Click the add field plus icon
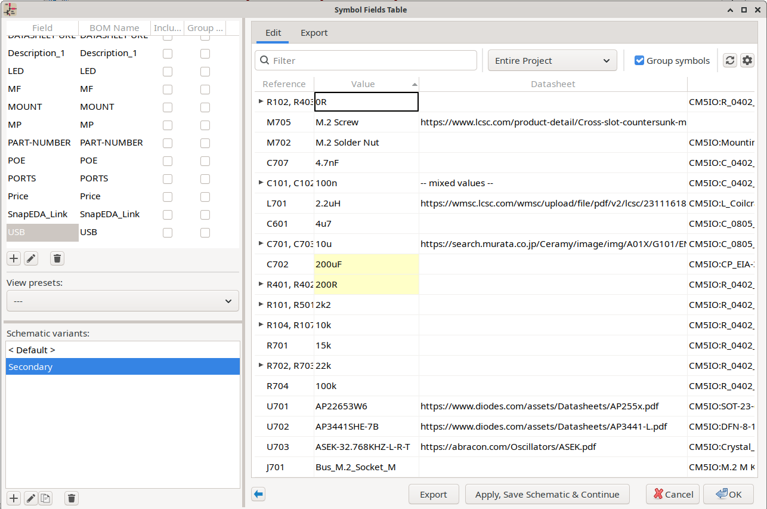The image size is (767, 509). coord(13,258)
